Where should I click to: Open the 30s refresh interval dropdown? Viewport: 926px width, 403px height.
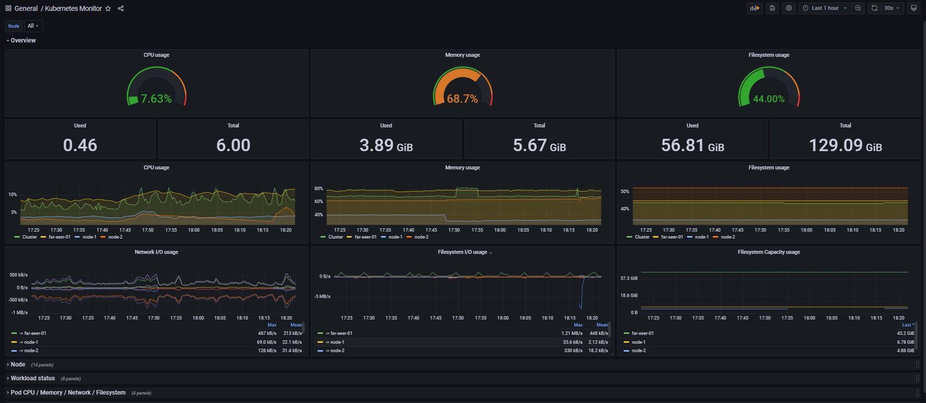[x=892, y=8]
